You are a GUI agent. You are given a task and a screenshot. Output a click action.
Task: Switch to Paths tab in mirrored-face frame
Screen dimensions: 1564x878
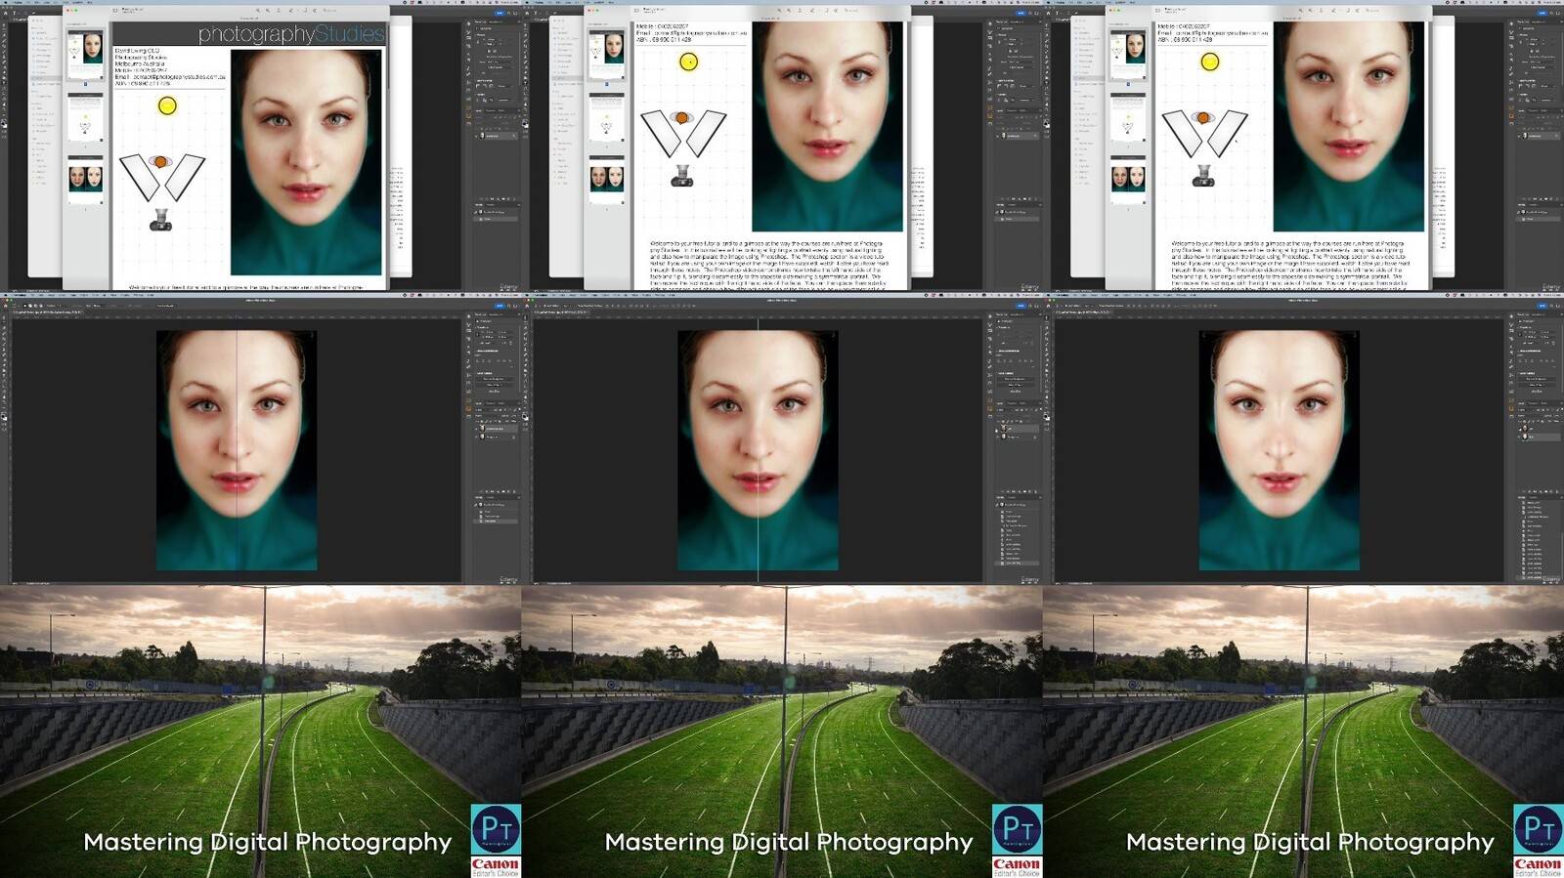[x=1543, y=403]
